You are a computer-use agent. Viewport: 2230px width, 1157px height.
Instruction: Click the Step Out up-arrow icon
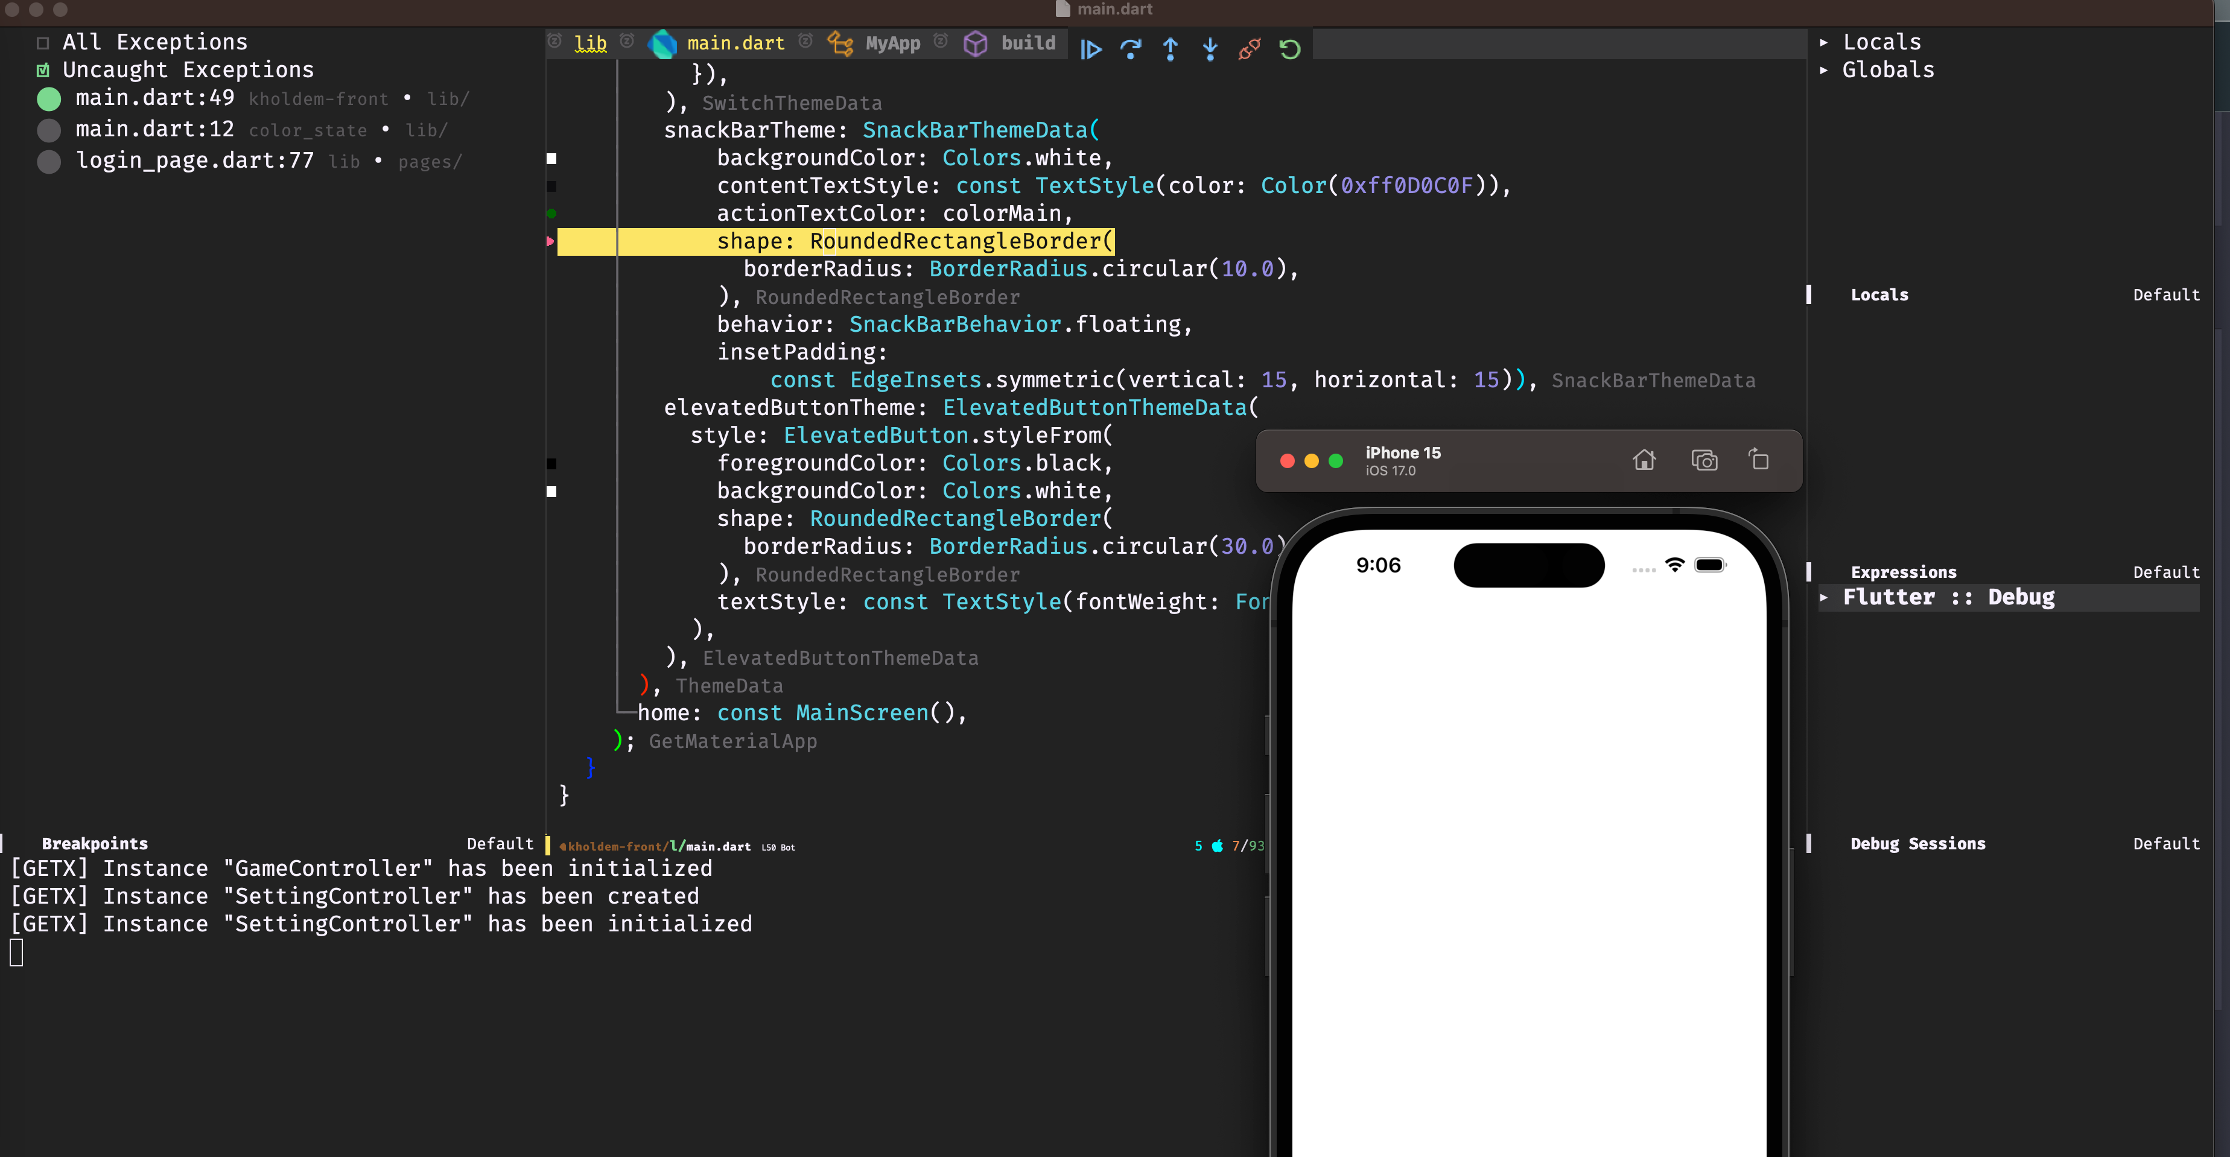point(1171,49)
